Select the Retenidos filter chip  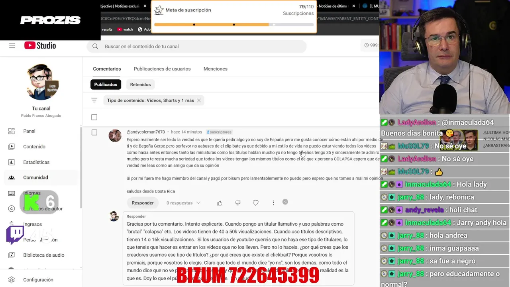pos(140,85)
